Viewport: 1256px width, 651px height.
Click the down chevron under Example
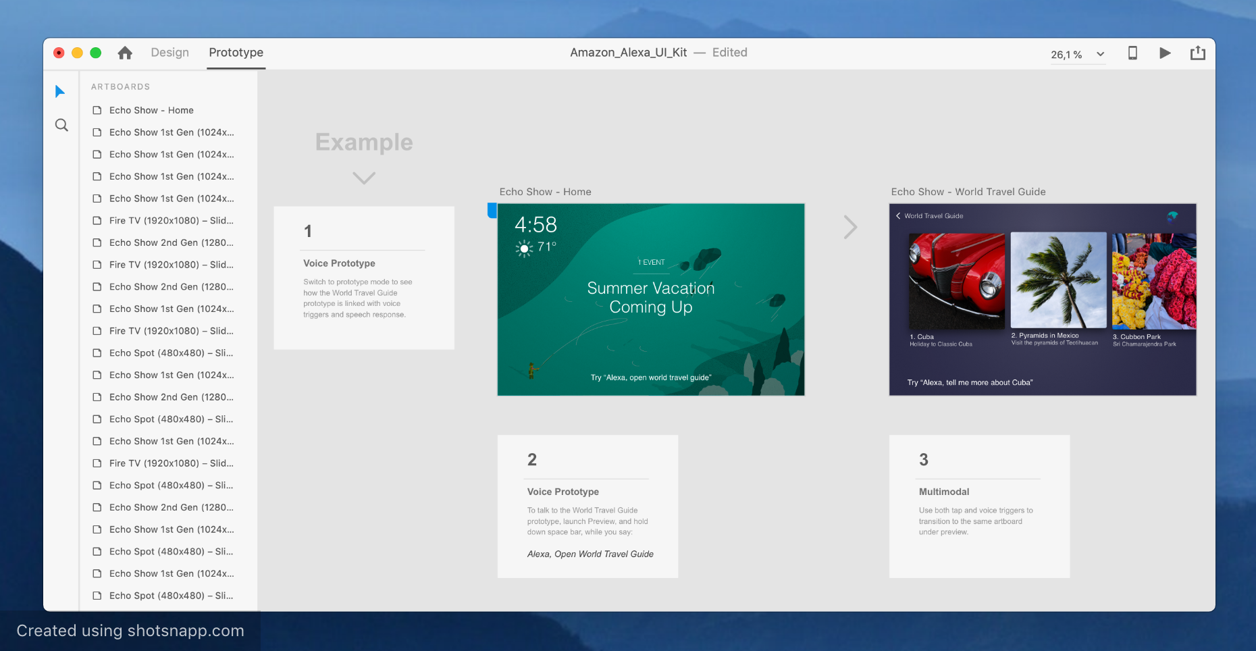pos(364,178)
